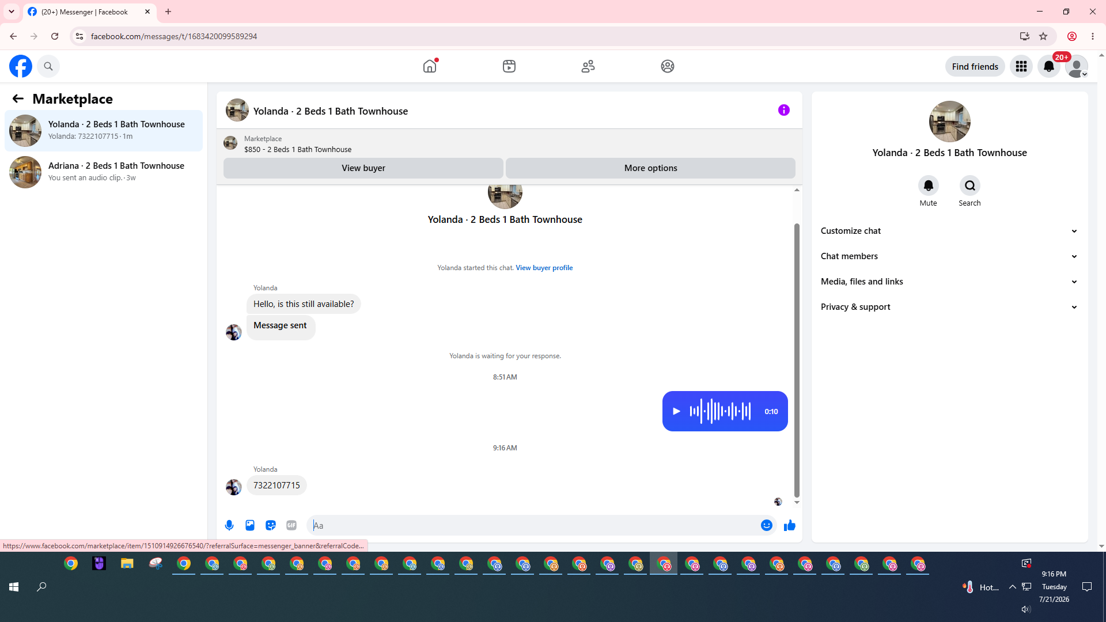Open the profile circle icon in top nav
1106x622 pixels.
coord(668,66)
